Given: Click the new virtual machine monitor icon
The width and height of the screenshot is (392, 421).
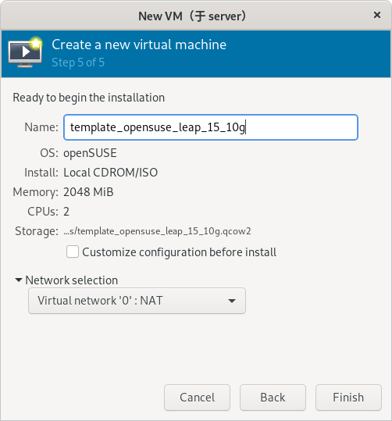Looking at the screenshot, I should point(25,52).
